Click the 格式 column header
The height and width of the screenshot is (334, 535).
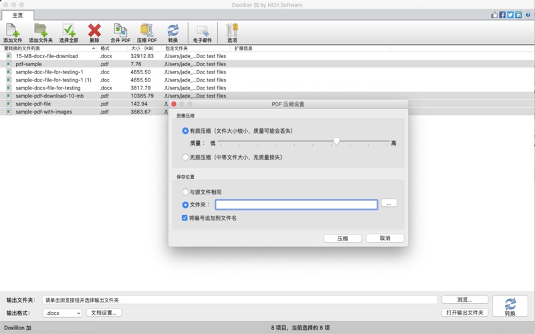tap(105, 48)
